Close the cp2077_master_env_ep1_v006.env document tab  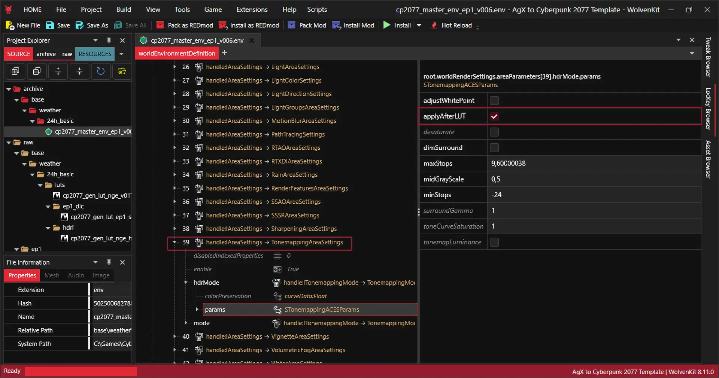(x=252, y=40)
